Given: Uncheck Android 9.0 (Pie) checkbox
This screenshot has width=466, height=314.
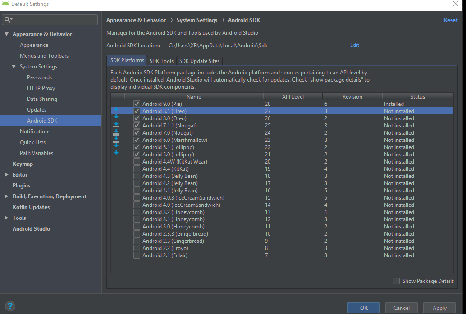Looking at the screenshot, I should (137, 104).
